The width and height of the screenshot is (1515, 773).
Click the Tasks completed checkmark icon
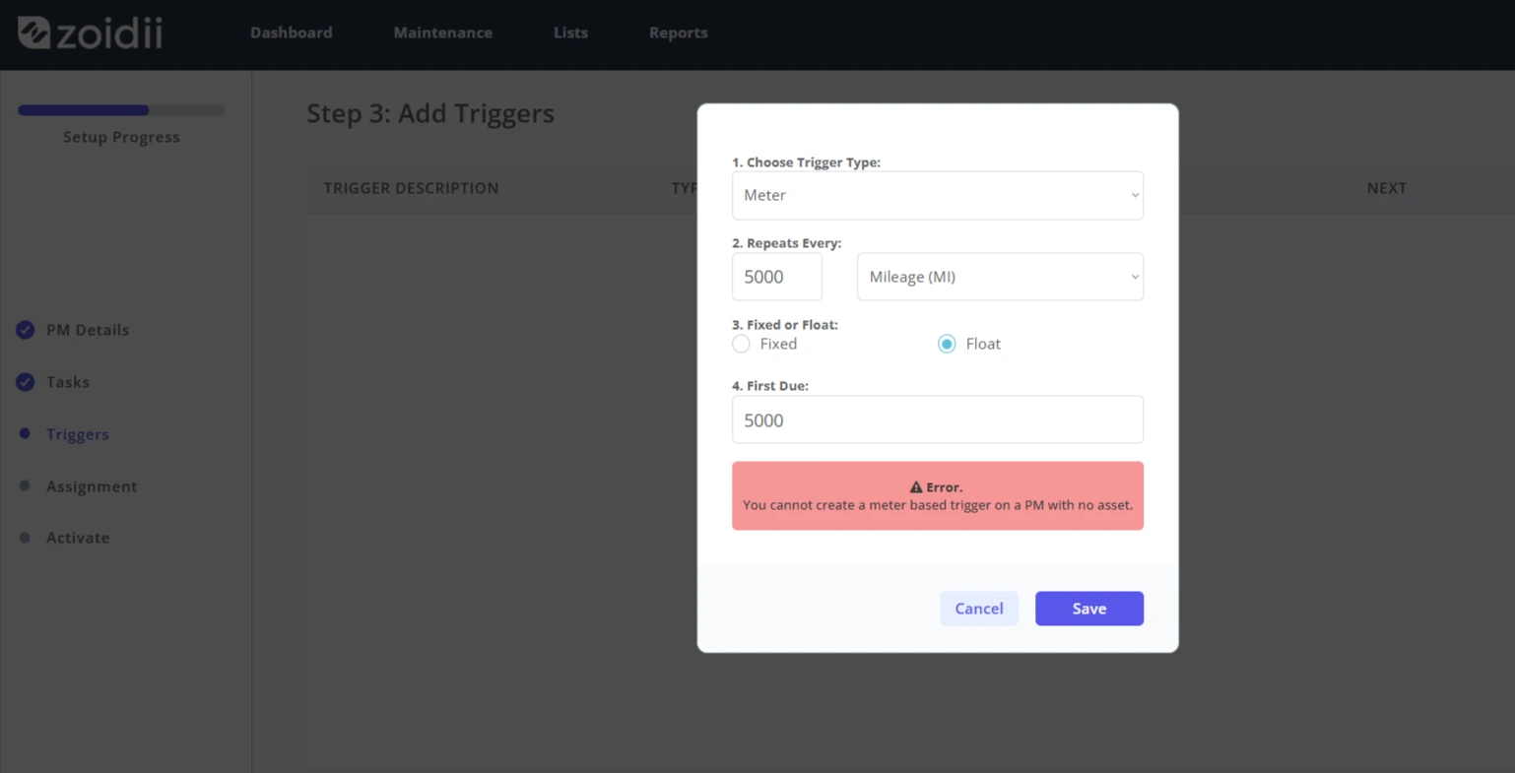26,382
